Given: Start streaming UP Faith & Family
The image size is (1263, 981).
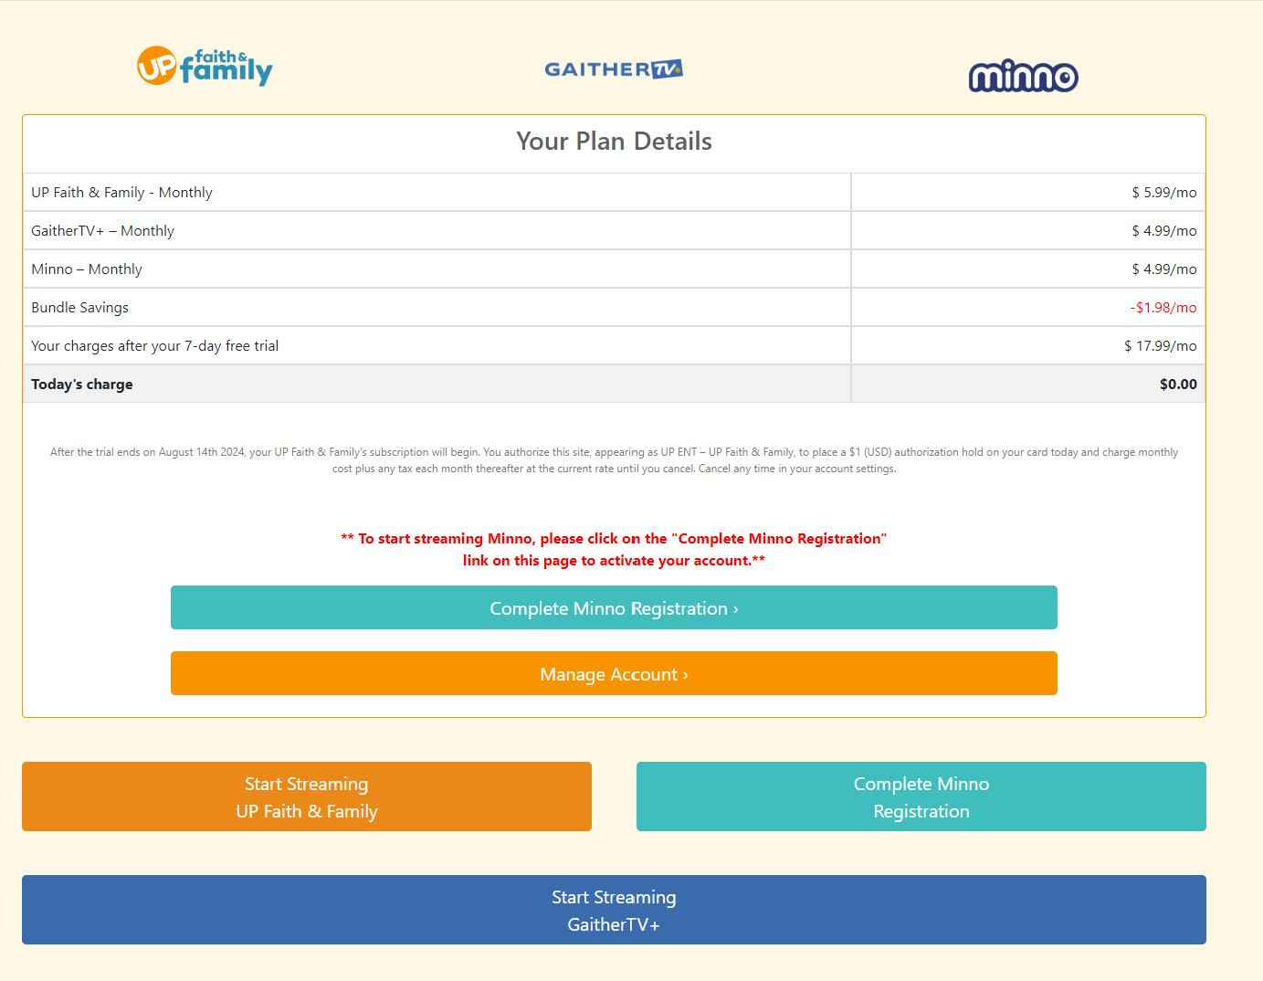Looking at the screenshot, I should [x=307, y=796].
